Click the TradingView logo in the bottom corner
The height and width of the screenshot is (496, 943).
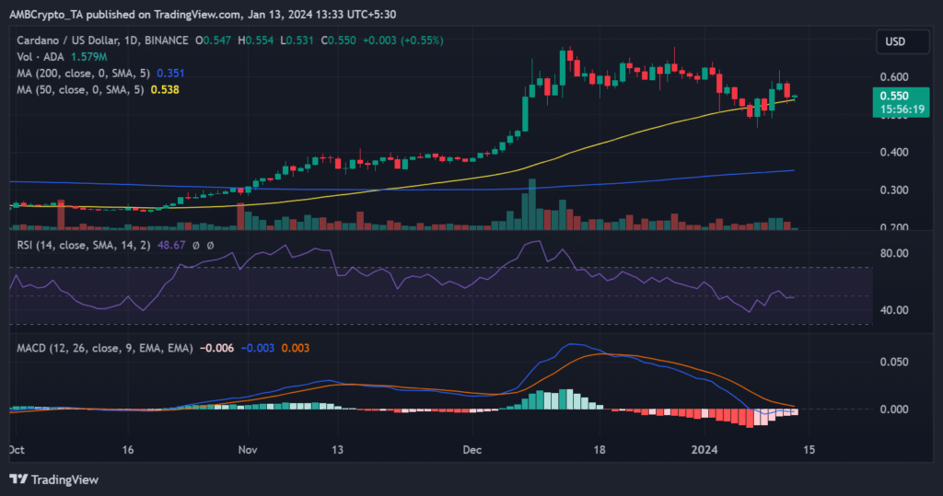pyautogui.click(x=53, y=479)
